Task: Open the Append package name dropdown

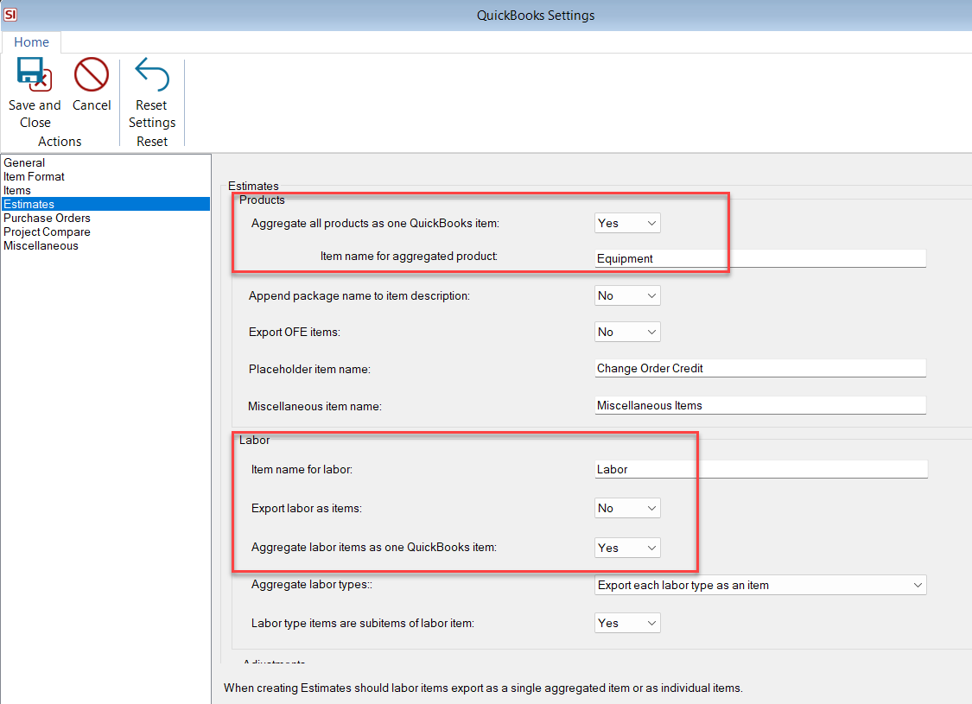Action: pos(627,295)
